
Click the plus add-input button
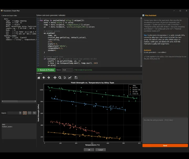click(x=25, y=113)
